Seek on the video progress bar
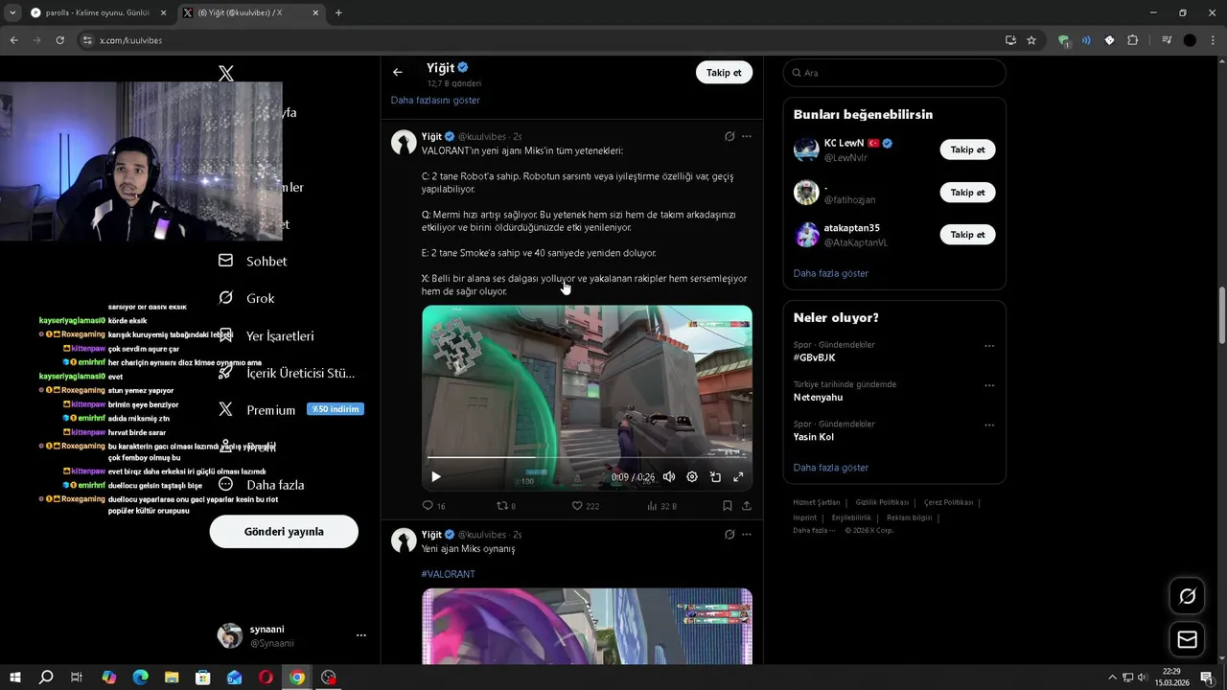The width and height of the screenshot is (1227, 690). click(587, 457)
